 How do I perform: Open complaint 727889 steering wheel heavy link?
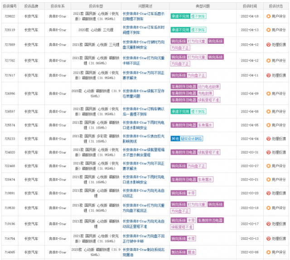[144, 45]
